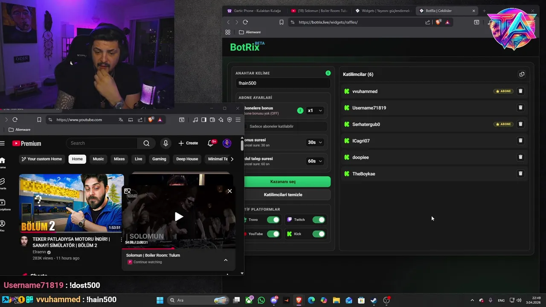546x307 pixels.
Task: Show hidden system tray icons
Action: point(472,300)
